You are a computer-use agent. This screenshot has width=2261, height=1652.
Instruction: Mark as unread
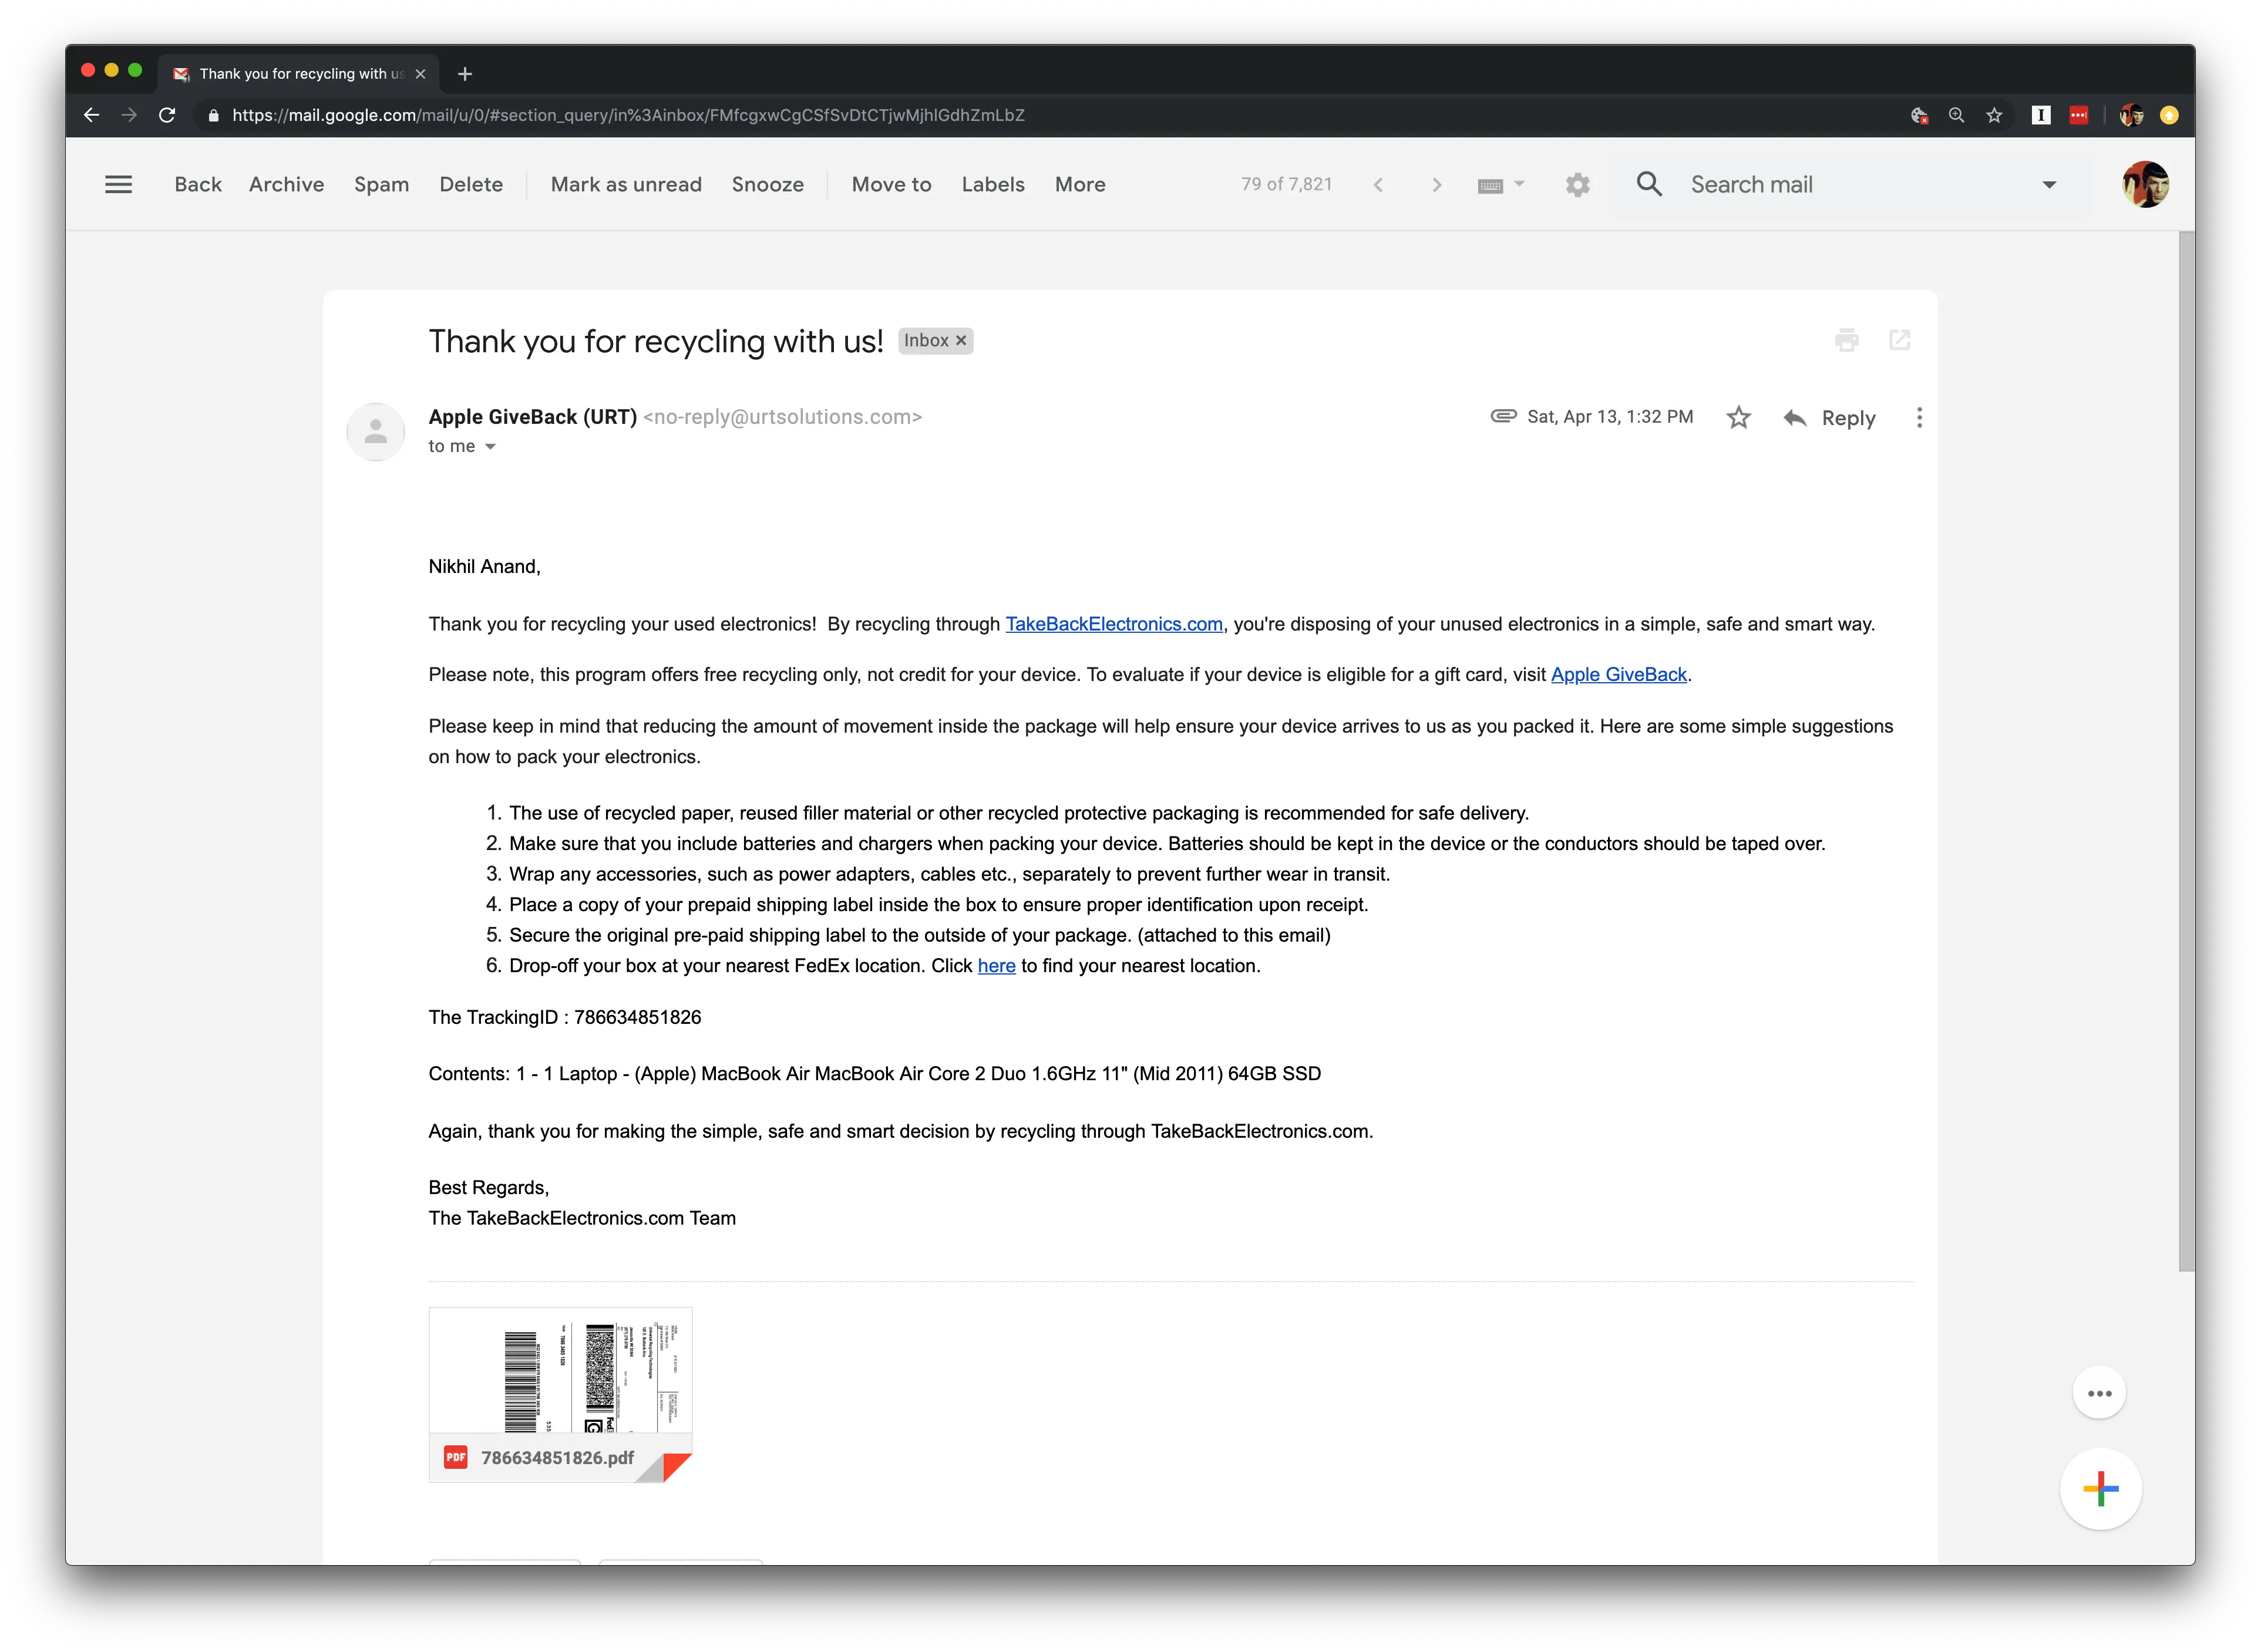pos(625,184)
